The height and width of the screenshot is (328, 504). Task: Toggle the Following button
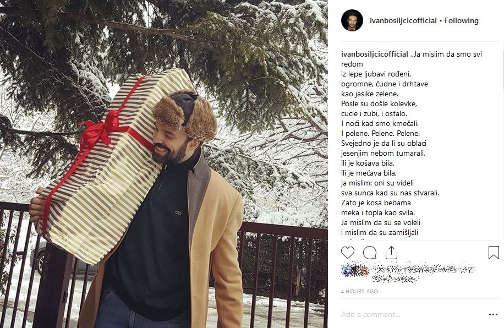coord(462,20)
